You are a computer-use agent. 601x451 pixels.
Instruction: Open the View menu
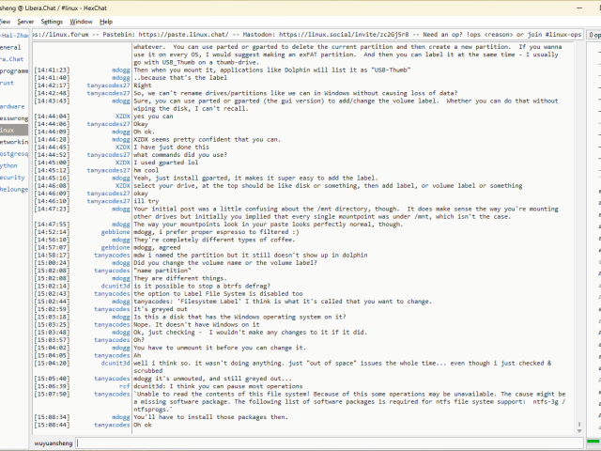pyautogui.click(x=4, y=21)
